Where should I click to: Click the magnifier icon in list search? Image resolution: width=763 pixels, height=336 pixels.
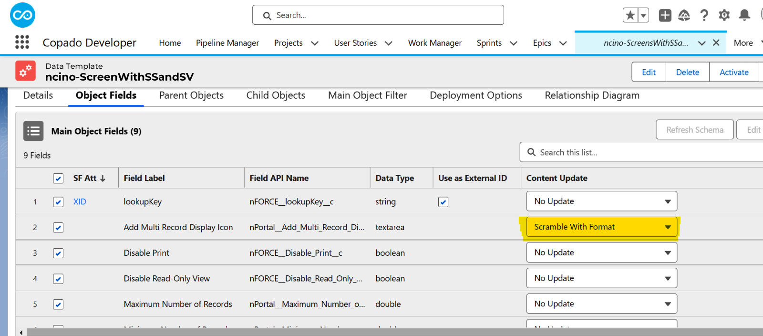531,152
